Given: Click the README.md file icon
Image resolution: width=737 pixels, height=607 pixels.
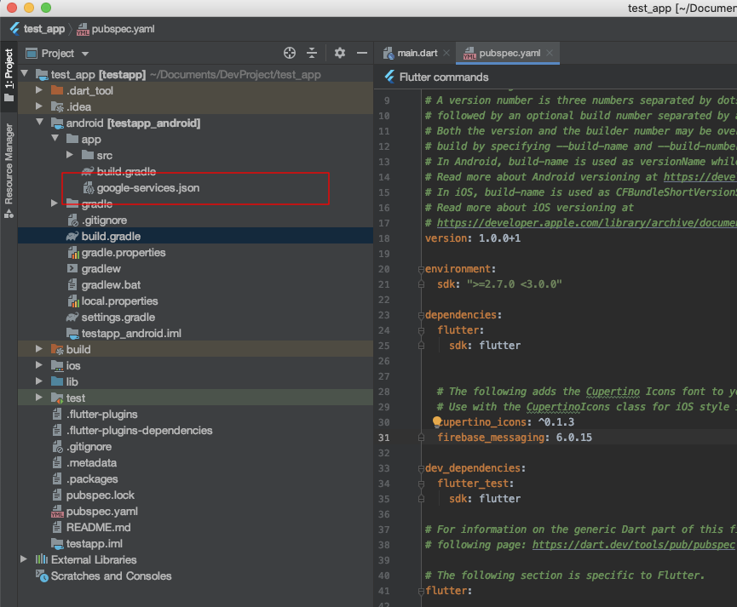Looking at the screenshot, I should tap(57, 528).
